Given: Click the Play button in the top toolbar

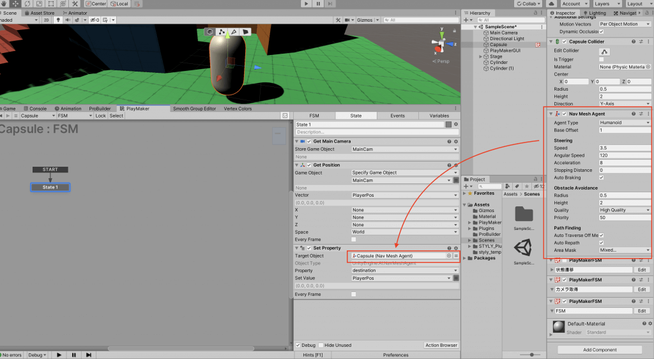Looking at the screenshot, I should click(x=306, y=4).
